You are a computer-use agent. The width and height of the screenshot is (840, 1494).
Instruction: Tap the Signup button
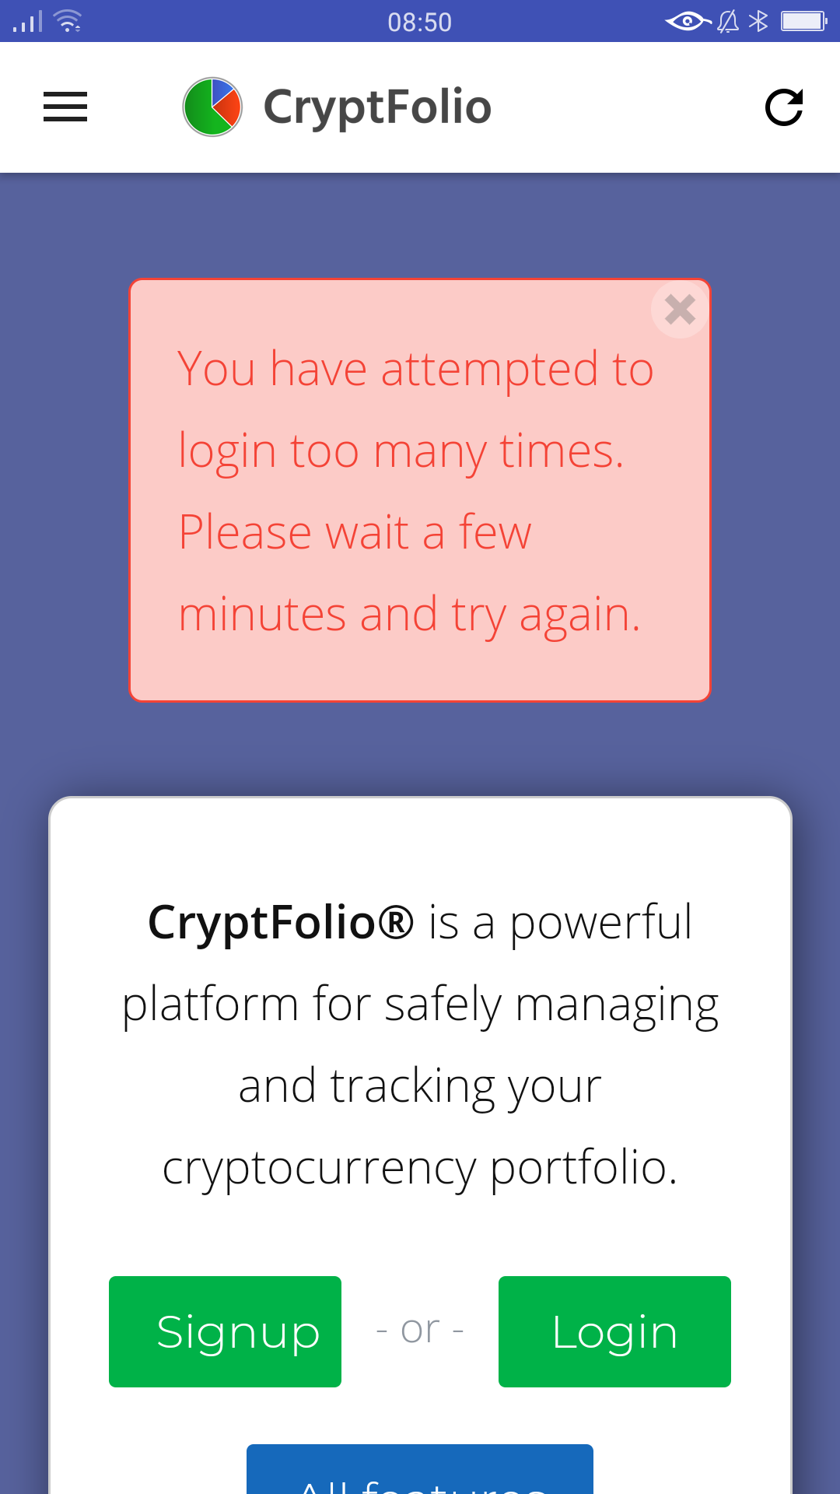225,1331
